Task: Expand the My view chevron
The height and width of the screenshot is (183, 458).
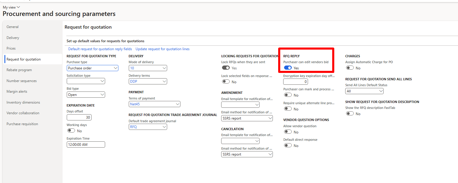Action: click(x=19, y=7)
